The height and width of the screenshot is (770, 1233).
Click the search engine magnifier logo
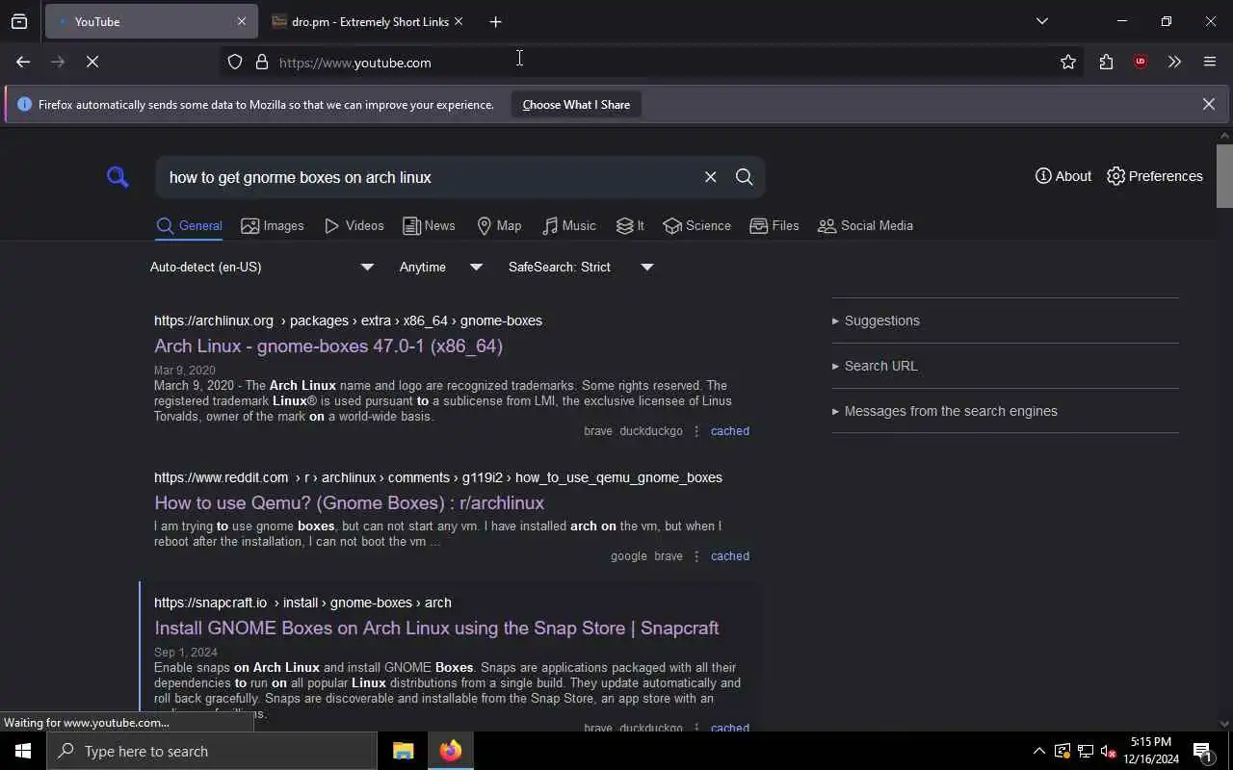tap(118, 177)
